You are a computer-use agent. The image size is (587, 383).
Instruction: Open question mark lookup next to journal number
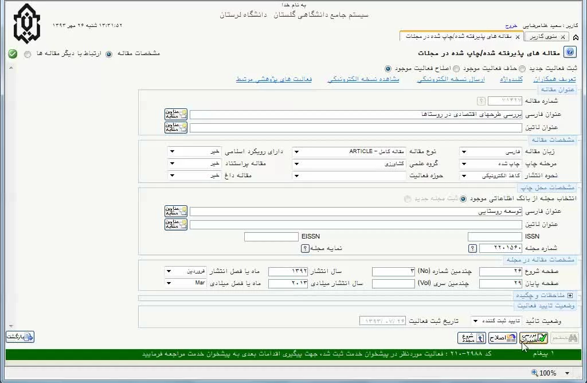[x=472, y=248]
